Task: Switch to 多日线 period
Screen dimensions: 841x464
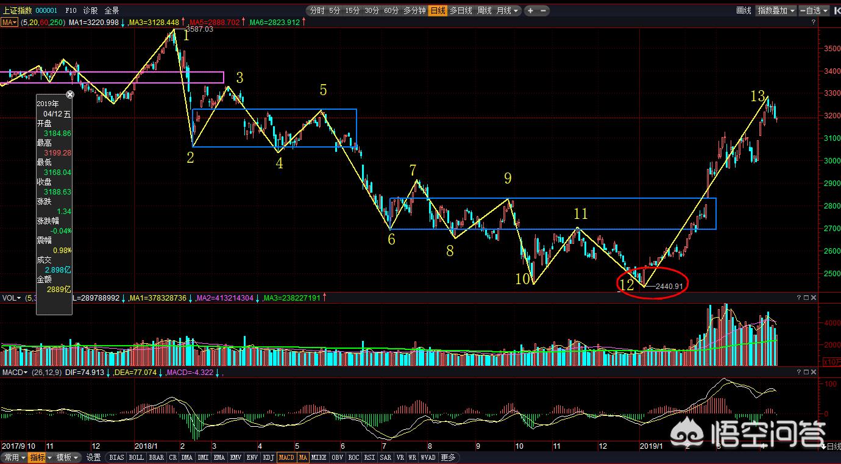Action: [x=461, y=11]
